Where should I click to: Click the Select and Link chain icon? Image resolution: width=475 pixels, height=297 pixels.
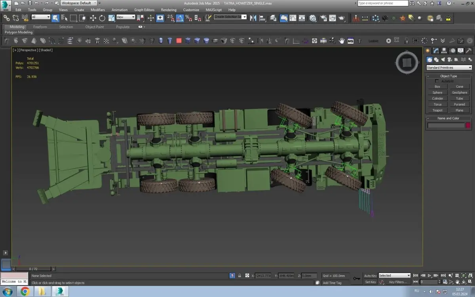(x=7, y=18)
